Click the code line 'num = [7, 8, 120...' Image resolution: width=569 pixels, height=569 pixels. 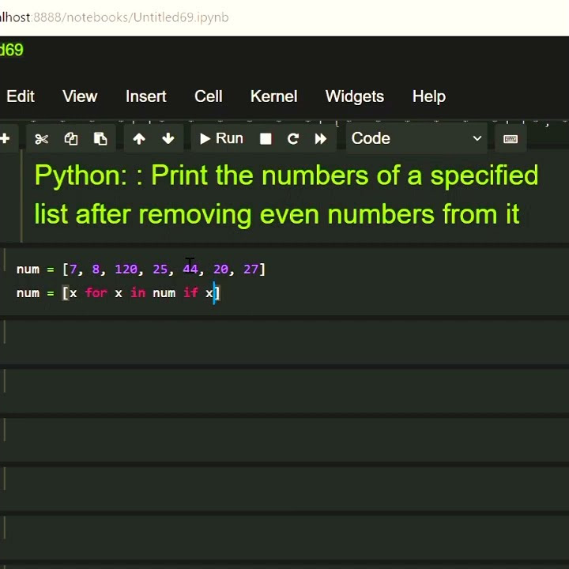tap(141, 269)
